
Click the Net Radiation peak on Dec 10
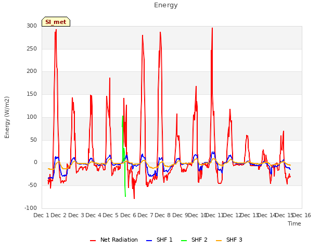(212, 28)
